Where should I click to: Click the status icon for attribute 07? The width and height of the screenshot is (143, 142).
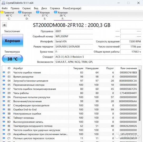click(x=4, y=89)
